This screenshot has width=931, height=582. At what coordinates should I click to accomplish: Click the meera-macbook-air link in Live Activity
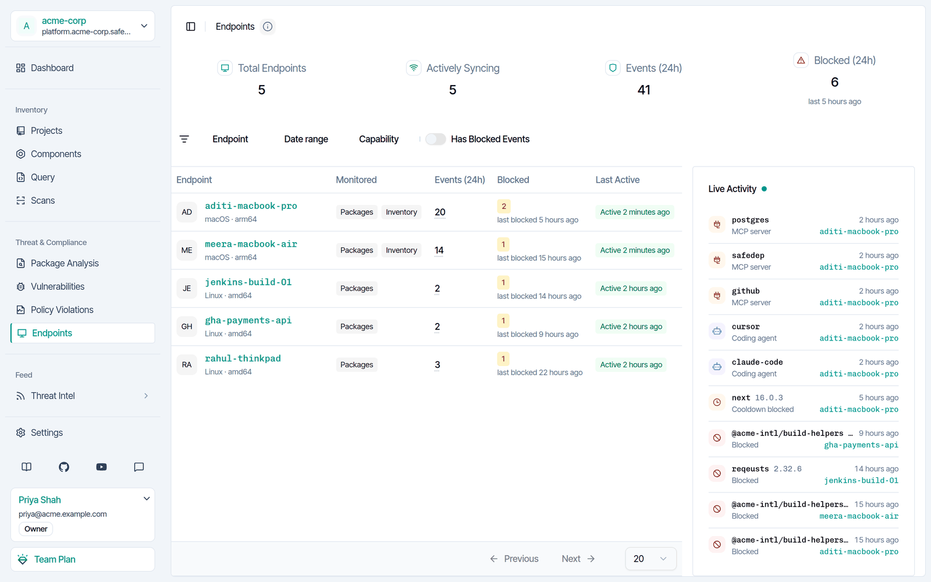pos(859,516)
